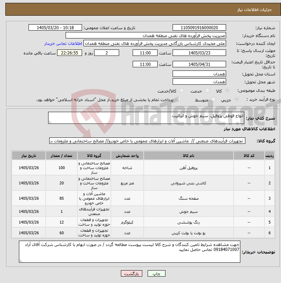Click the response deadline date 1405/03/23

tap(199, 53)
